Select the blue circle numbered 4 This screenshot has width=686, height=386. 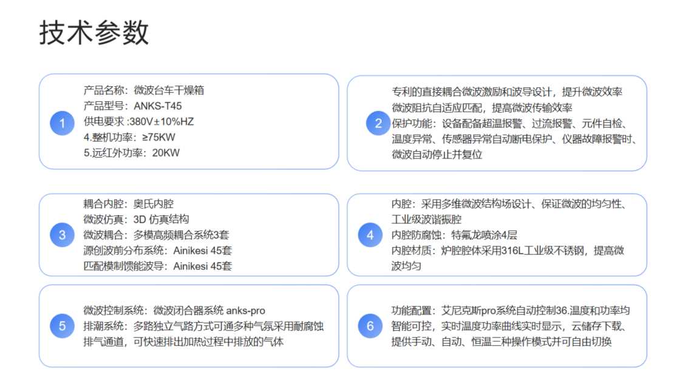tap(370, 235)
